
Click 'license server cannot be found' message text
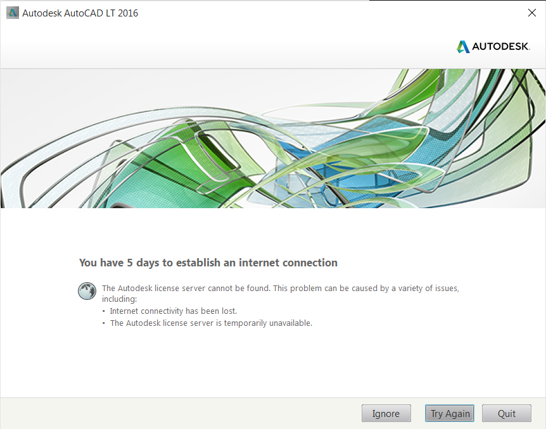point(281,294)
